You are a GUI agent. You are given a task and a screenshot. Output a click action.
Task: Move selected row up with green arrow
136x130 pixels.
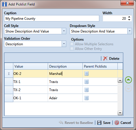(128, 80)
